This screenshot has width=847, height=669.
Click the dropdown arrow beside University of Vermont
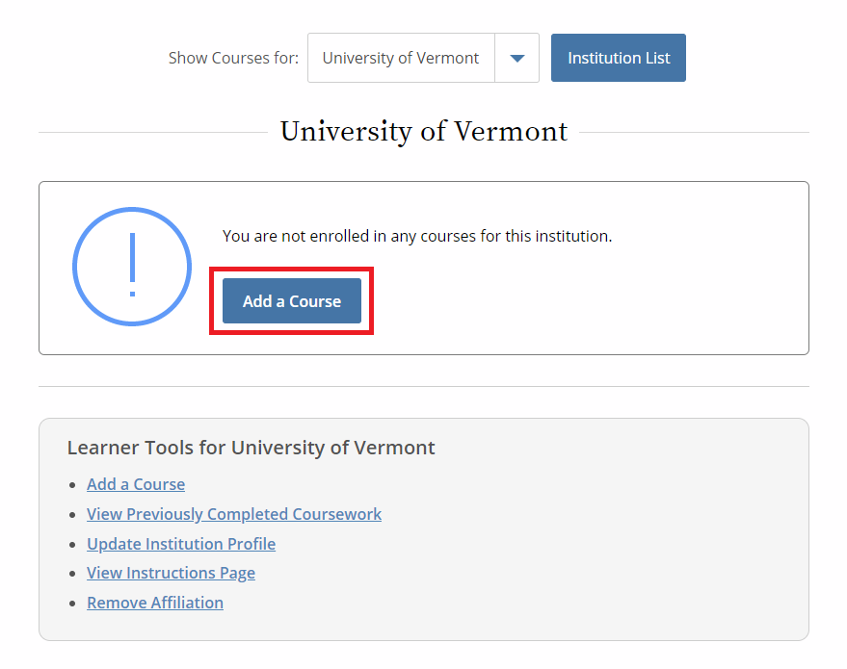coord(517,58)
